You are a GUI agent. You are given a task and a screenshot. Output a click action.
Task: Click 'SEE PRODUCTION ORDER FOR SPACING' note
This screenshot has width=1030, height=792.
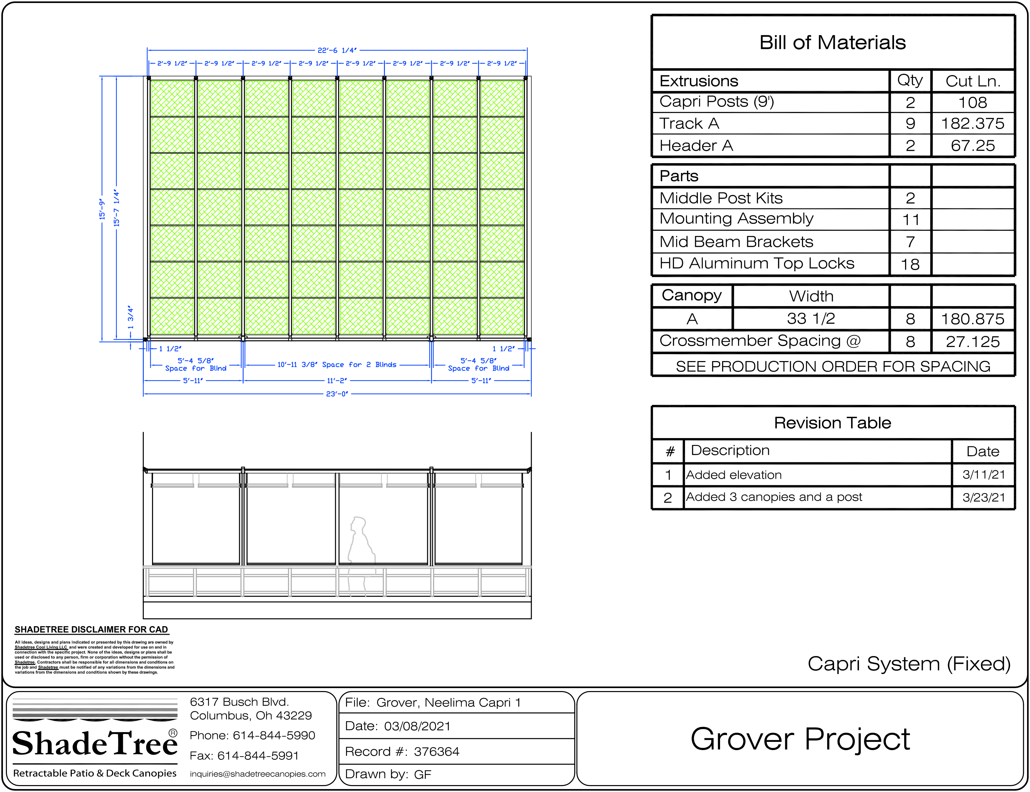pyautogui.click(x=833, y=367)
